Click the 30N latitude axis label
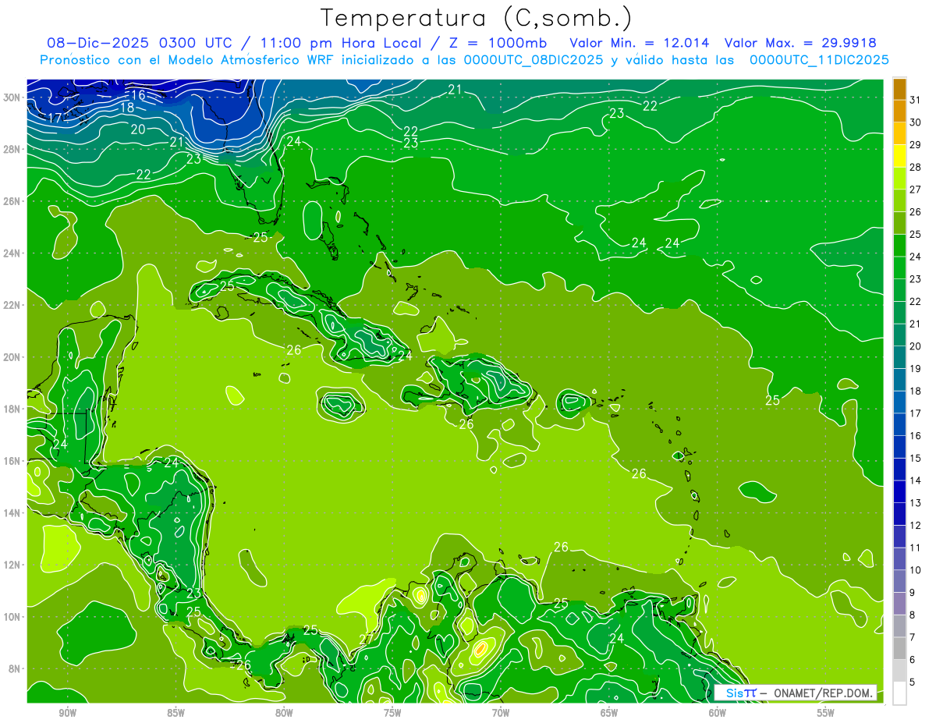Image resolution: width=936 pixels, height=723 pixels. 12,97
